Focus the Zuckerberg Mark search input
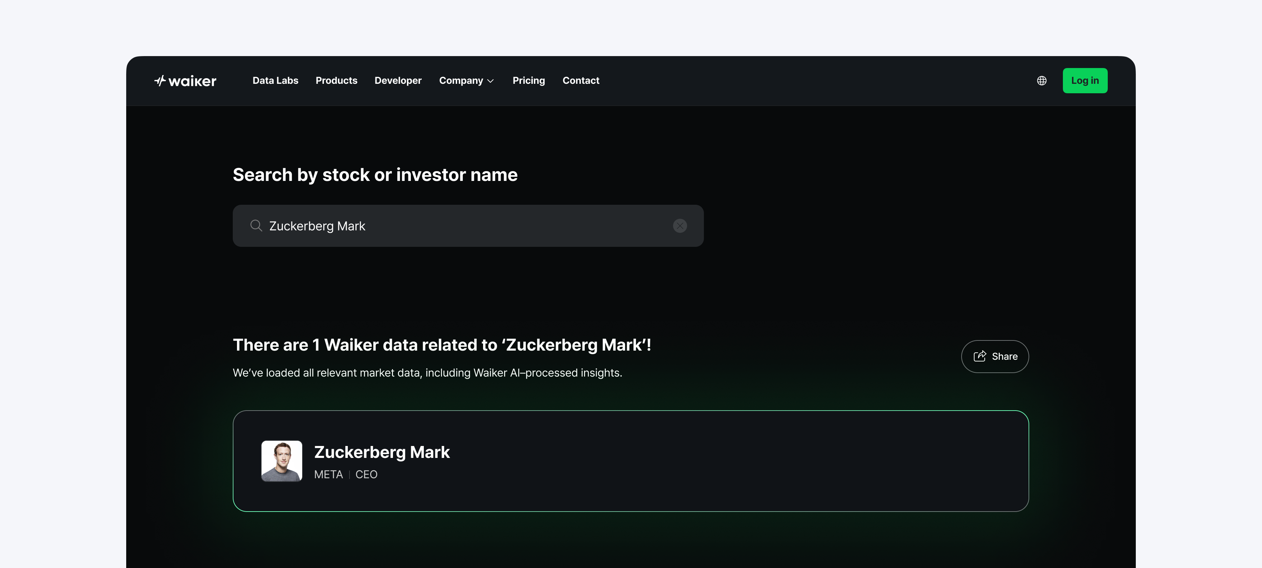The height and width of the screenshot is (568, 1262). click(468, 226)
